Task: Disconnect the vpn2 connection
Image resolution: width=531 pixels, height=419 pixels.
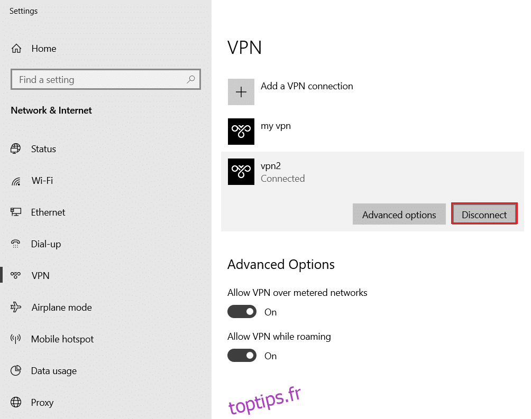Action: click(x=484, y=214)
